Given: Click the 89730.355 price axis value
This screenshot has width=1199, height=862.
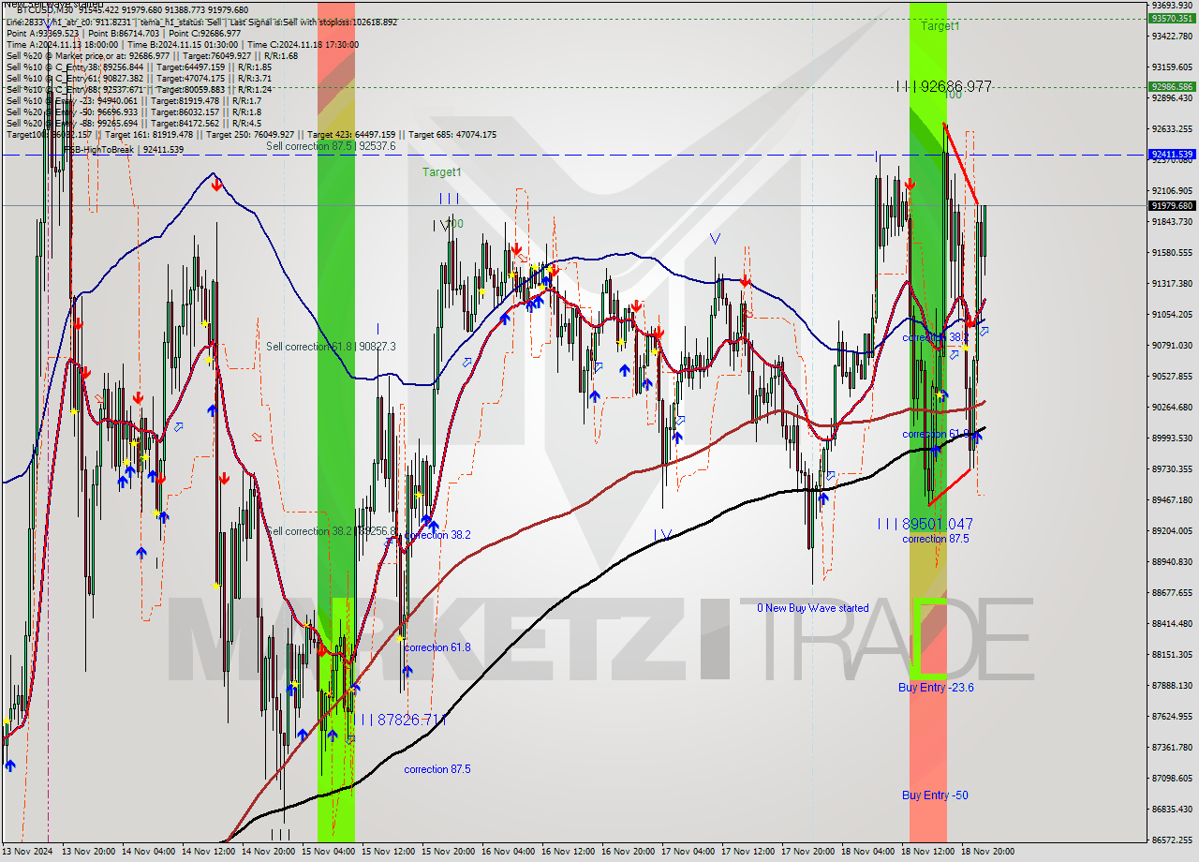Looking at the screenshot, I should tap(1172, 469).
